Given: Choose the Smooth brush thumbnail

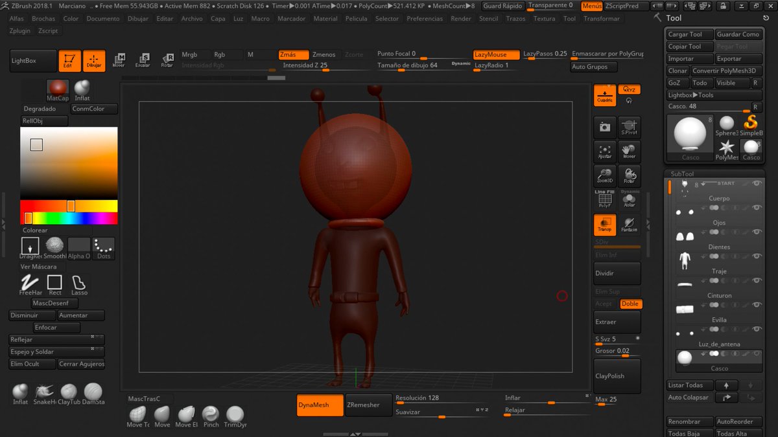Looking at the screenshot, I should [x=55, y=248].
